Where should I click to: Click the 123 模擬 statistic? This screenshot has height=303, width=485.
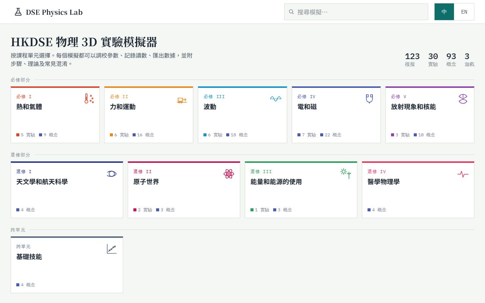(412, 60)
